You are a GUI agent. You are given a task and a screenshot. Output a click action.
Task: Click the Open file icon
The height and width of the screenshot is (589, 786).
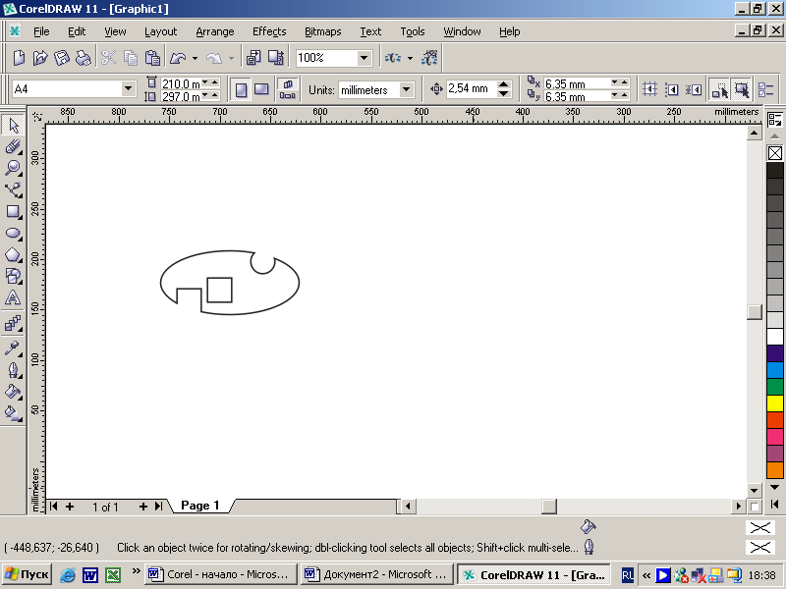pos(40,58)
